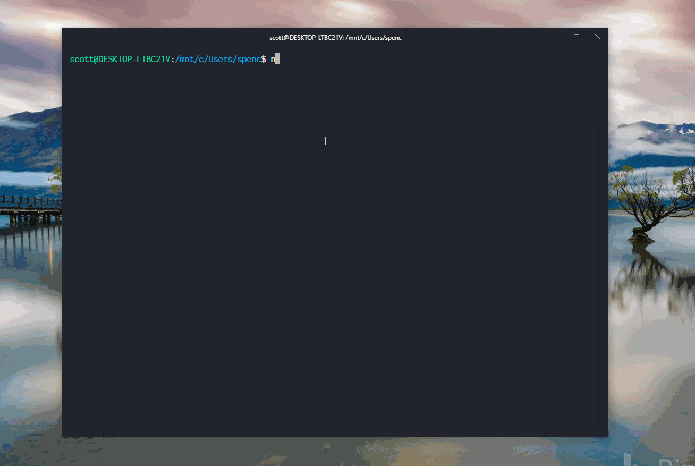Click the typed letter n at the prompt
The height and width of the screenshot is (466, 695).
tap(273, 59)
